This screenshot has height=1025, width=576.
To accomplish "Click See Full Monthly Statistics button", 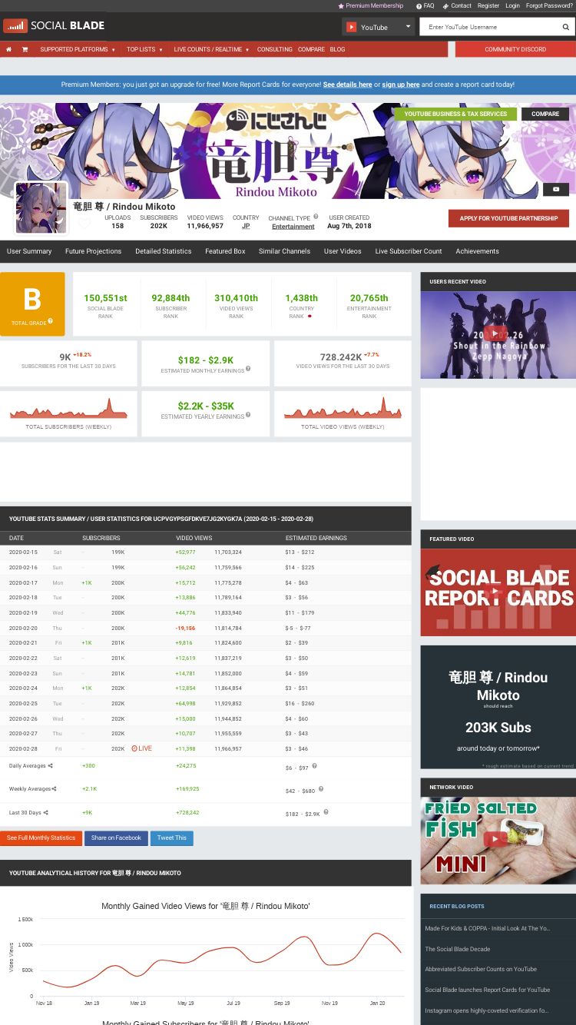I will pyautogui.click(x=41, y=838).
